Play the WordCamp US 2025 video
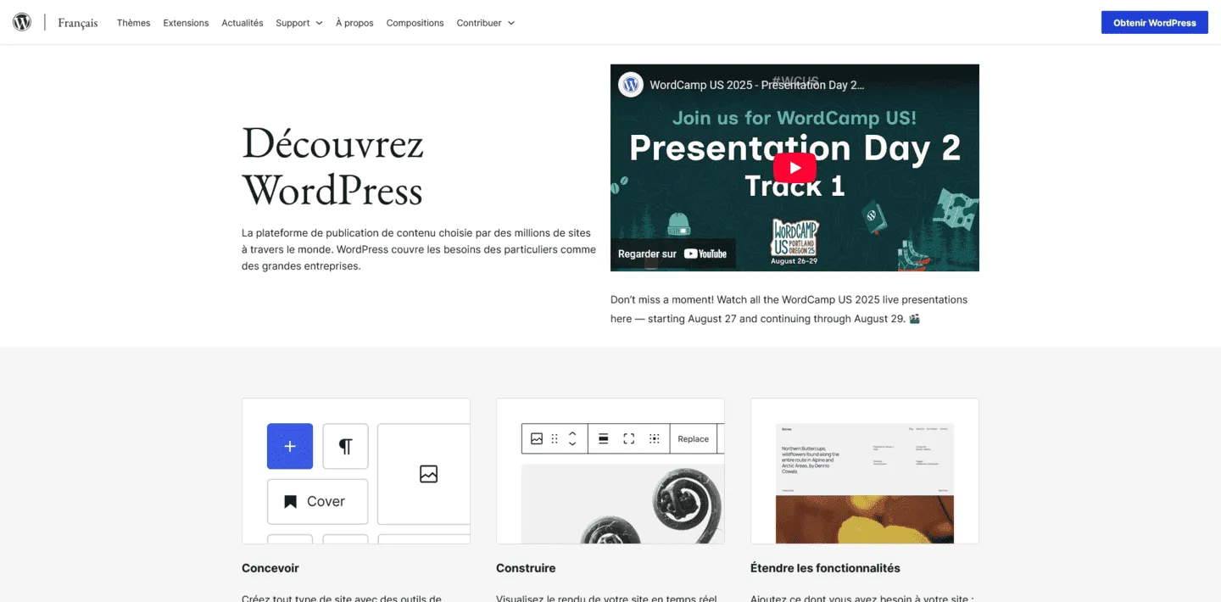The height and width of the screenshot is (602, 1221). coord(794,167)
